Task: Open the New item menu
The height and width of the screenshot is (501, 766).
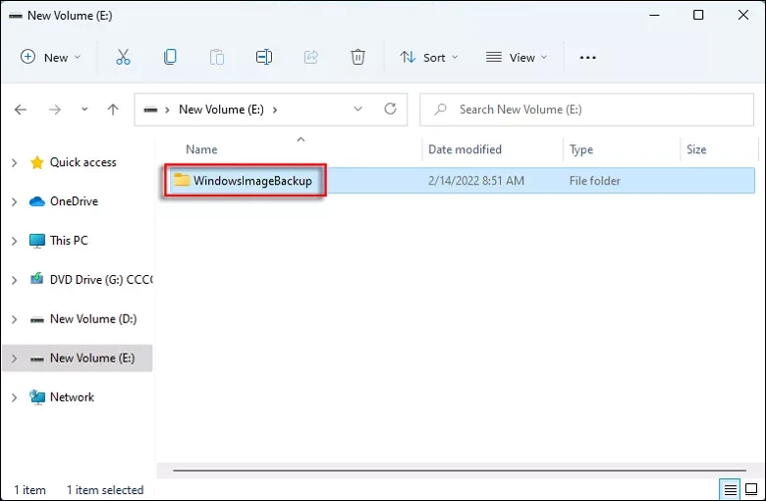Action: tap(50, 58)
